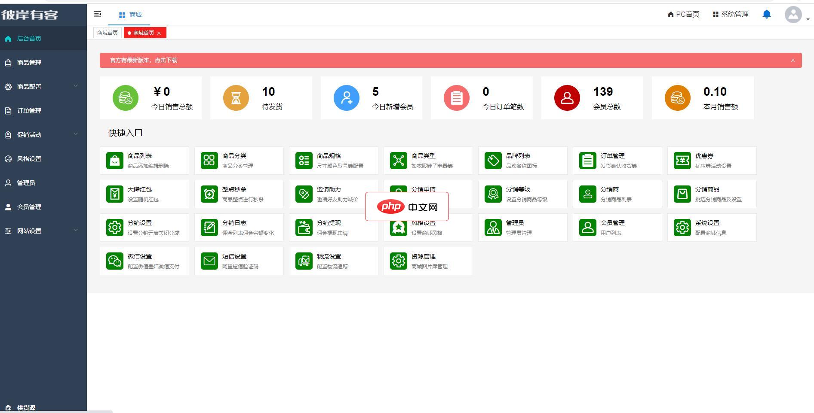
Task: Expand the 商品配置 sidebar menu
Action: (43, 87)
